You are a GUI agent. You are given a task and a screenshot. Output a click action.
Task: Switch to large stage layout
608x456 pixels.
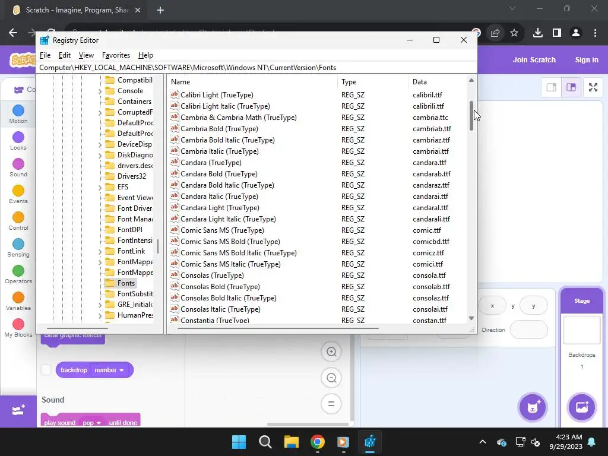pos(571,87)
